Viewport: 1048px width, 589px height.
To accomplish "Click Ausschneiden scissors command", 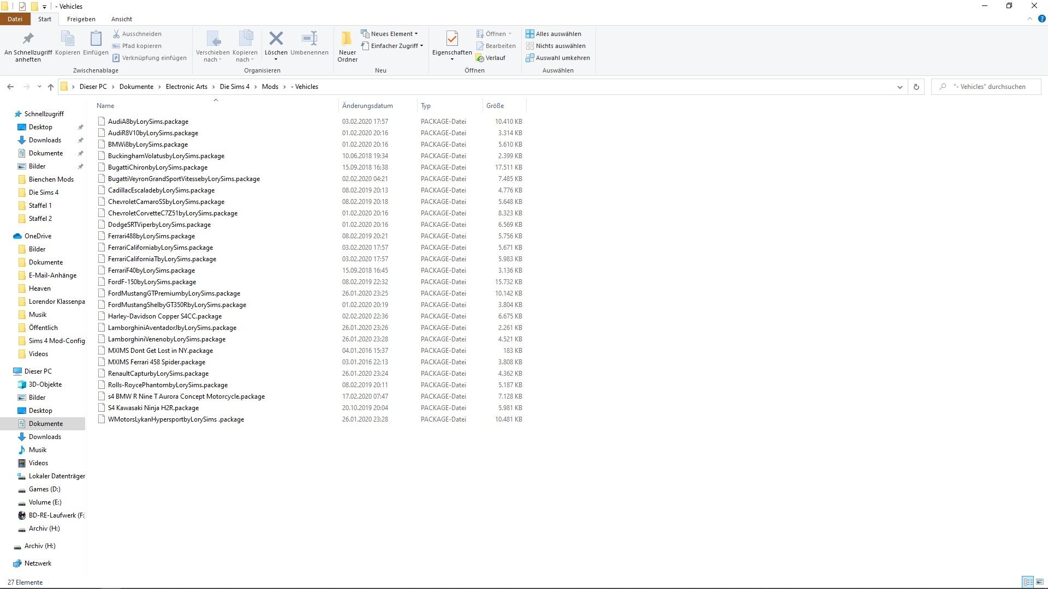I will click(137, 34).
